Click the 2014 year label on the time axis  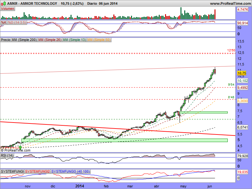(x=80, y=186)
